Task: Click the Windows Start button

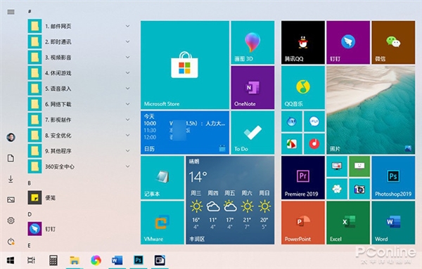Action: click(x=11, y=260)
